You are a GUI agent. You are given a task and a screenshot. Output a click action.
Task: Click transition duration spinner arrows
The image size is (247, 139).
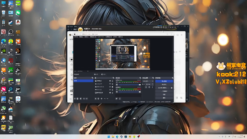[x=153, y=84]
